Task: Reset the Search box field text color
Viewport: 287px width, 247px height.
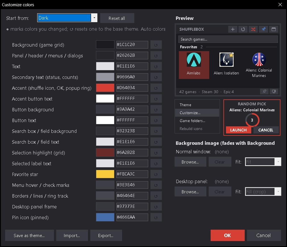Action: pos(156,142)
